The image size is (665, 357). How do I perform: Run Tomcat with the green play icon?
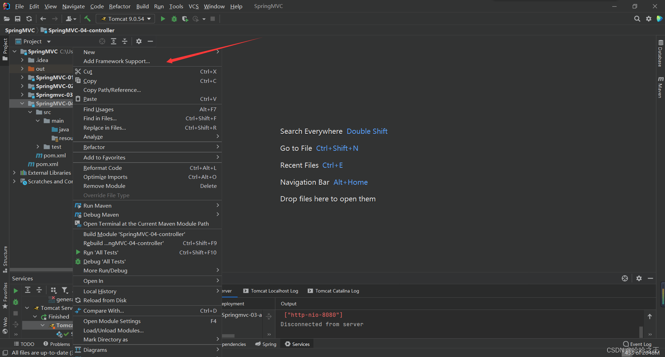[163, 19]
